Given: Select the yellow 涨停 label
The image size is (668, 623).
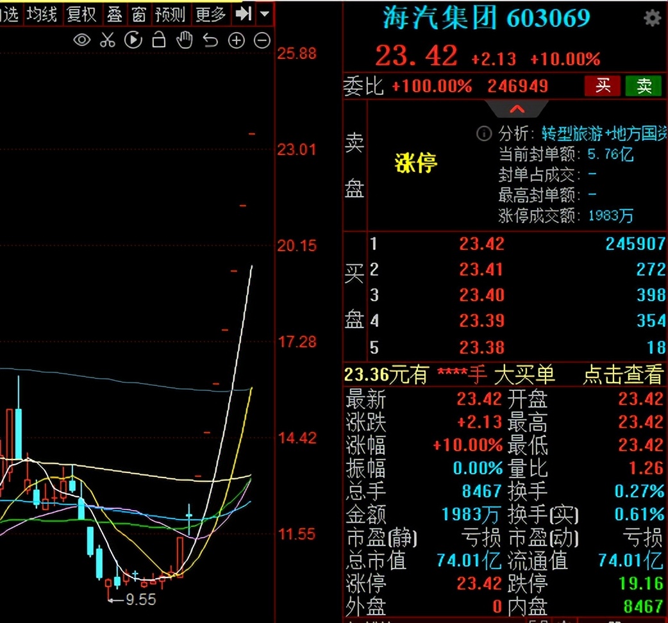Looking at the screenshot, I should [416, 162].
